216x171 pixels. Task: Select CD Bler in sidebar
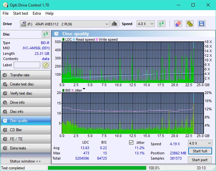point(26,130)
